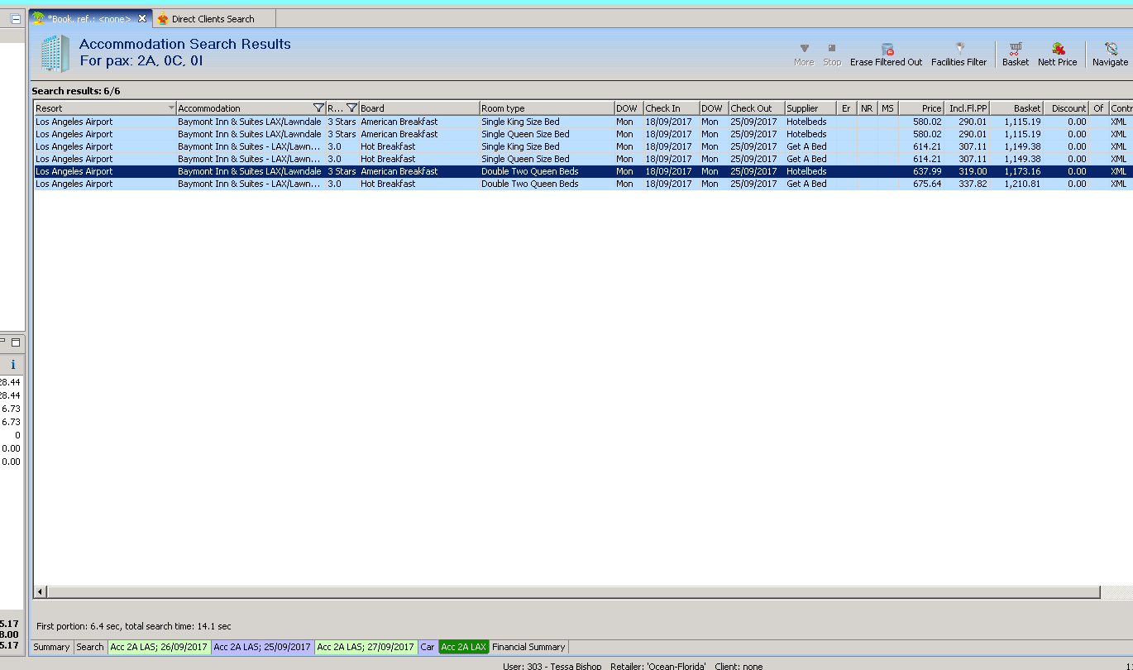
Task: Click the 1,210.81 basket value
Action: pyautogui.click(x=1022, y=184)
